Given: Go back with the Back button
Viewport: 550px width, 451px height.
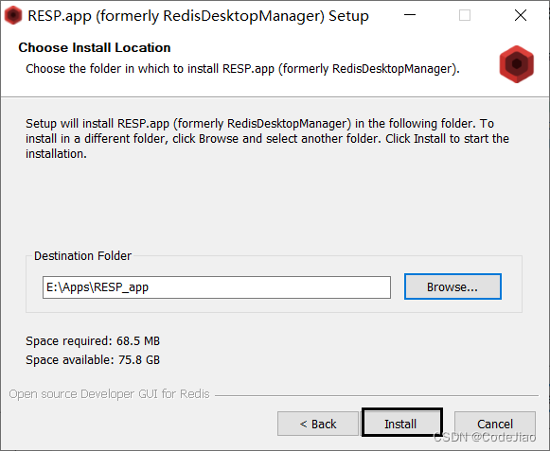Looking at the screenshot, I should 318,424.
